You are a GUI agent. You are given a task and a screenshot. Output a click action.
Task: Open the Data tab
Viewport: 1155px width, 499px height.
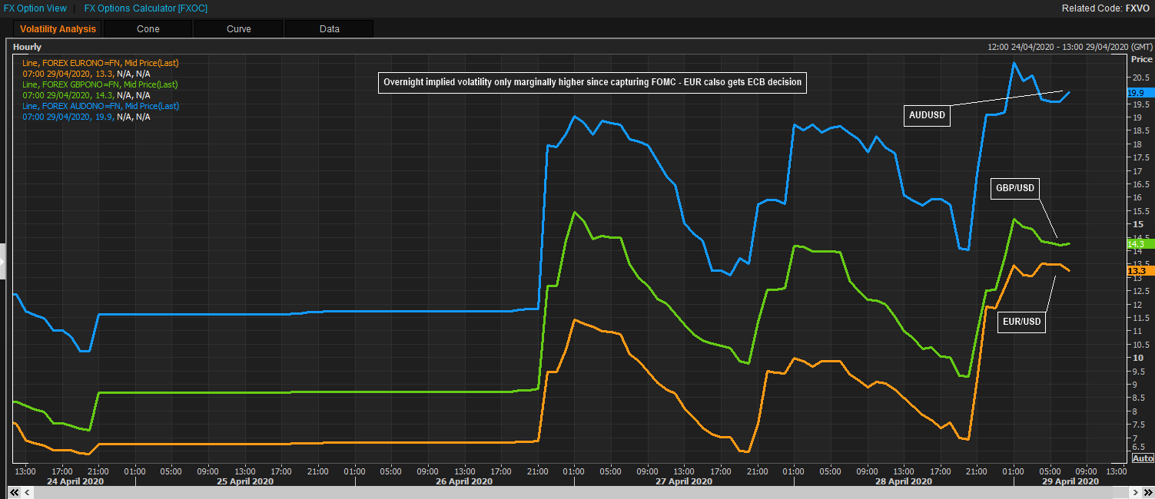(330, 29)
